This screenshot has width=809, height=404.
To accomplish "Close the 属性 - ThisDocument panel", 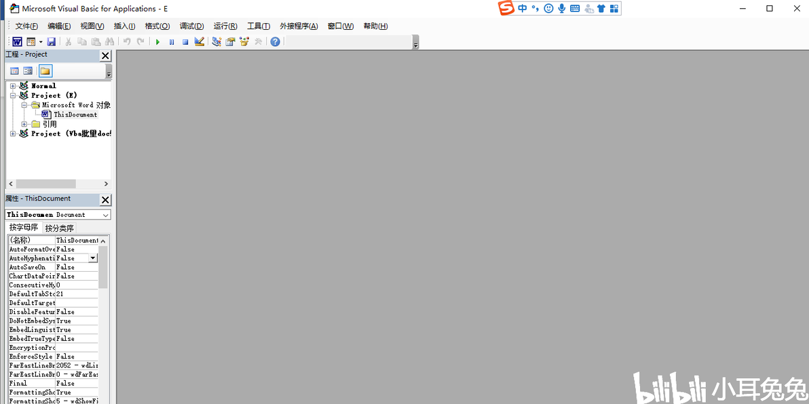I will pos(105,200).
